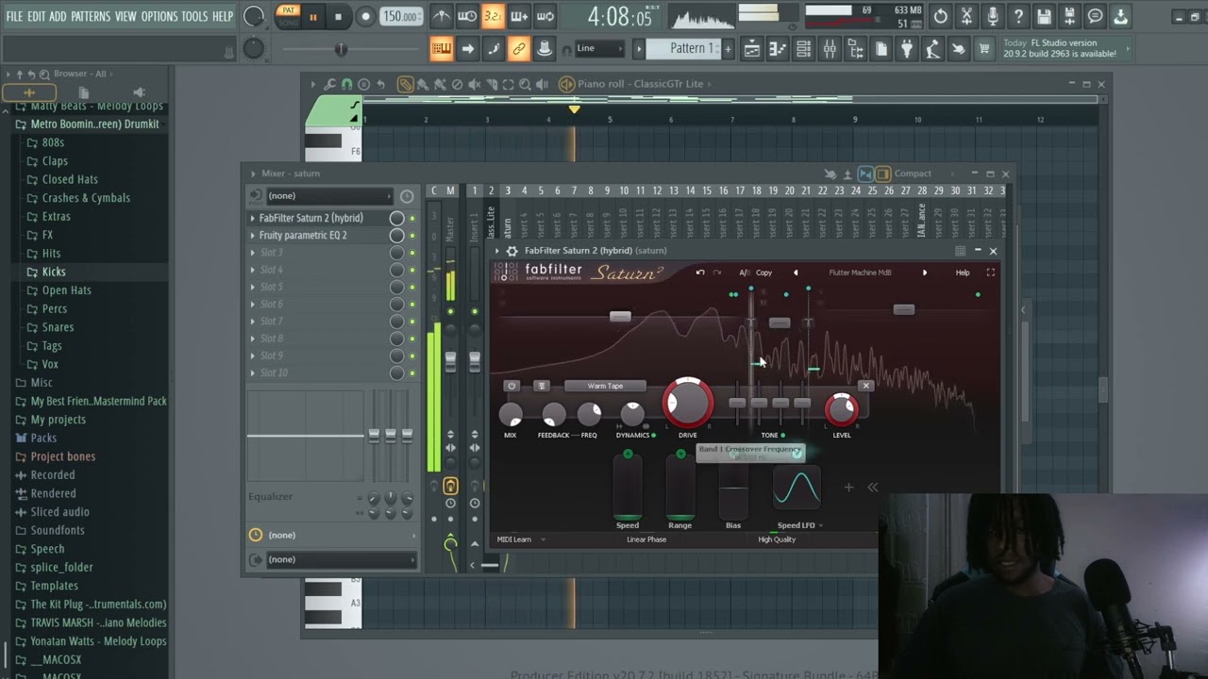Open Saturn Help button

point(963,273)
